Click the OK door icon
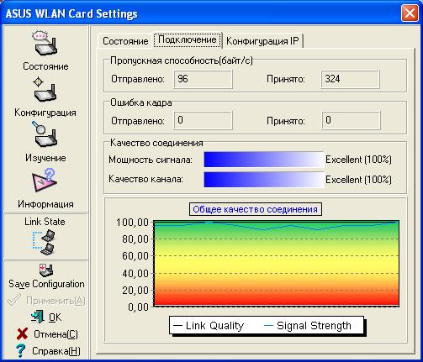 tap(38, 317)
